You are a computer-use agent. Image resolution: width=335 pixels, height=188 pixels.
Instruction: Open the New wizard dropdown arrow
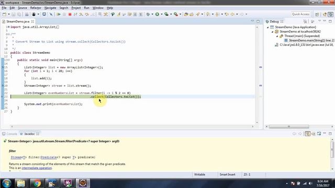coord(9,14)
